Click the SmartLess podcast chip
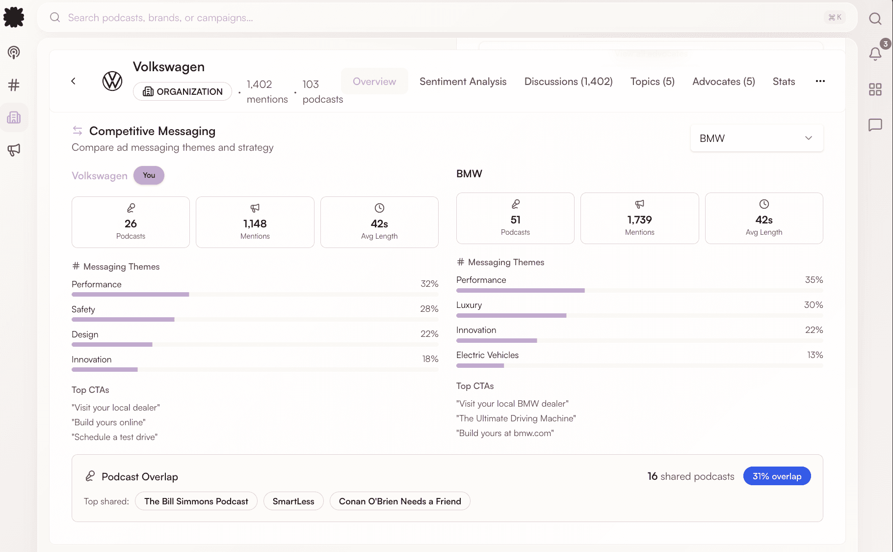Viewport: 893px width, 552px height. [x=293, y=501]
